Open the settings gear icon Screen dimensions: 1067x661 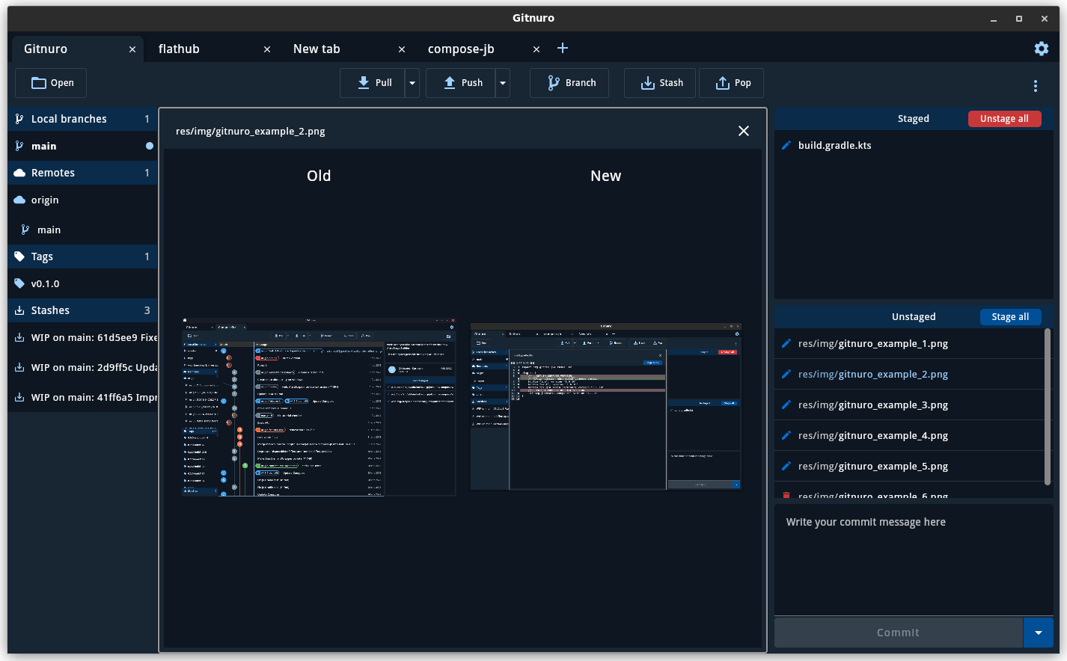point(1041,49)
